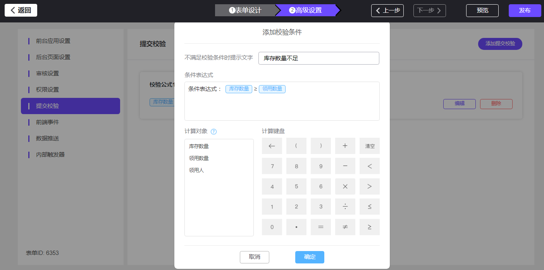Go back with the 返回 button
Viewport: 544px width, 270px height.
21,10
